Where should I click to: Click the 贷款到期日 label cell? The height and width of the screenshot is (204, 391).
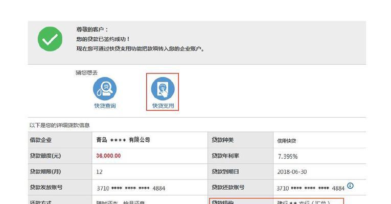(225, 172)
